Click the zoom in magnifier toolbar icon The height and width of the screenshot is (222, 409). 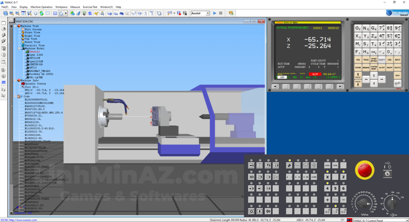point(12,13)
